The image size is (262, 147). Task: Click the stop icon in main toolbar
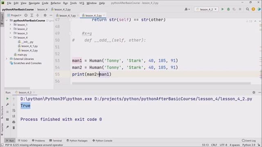click(x=240, y=9)
